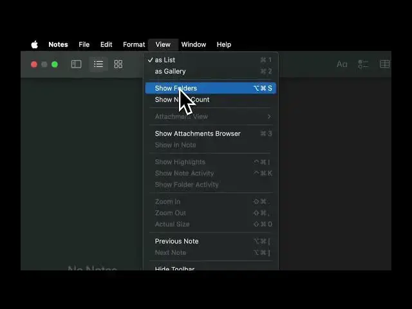Image resolution: width=412 pixels, height=309 pixels.
Task: Choose Show Attachments Browser
Action: tap(211, 133)
